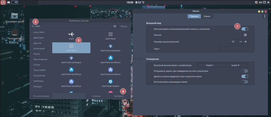
Task: Switch to the Меню tab
Action: (207, 16)
